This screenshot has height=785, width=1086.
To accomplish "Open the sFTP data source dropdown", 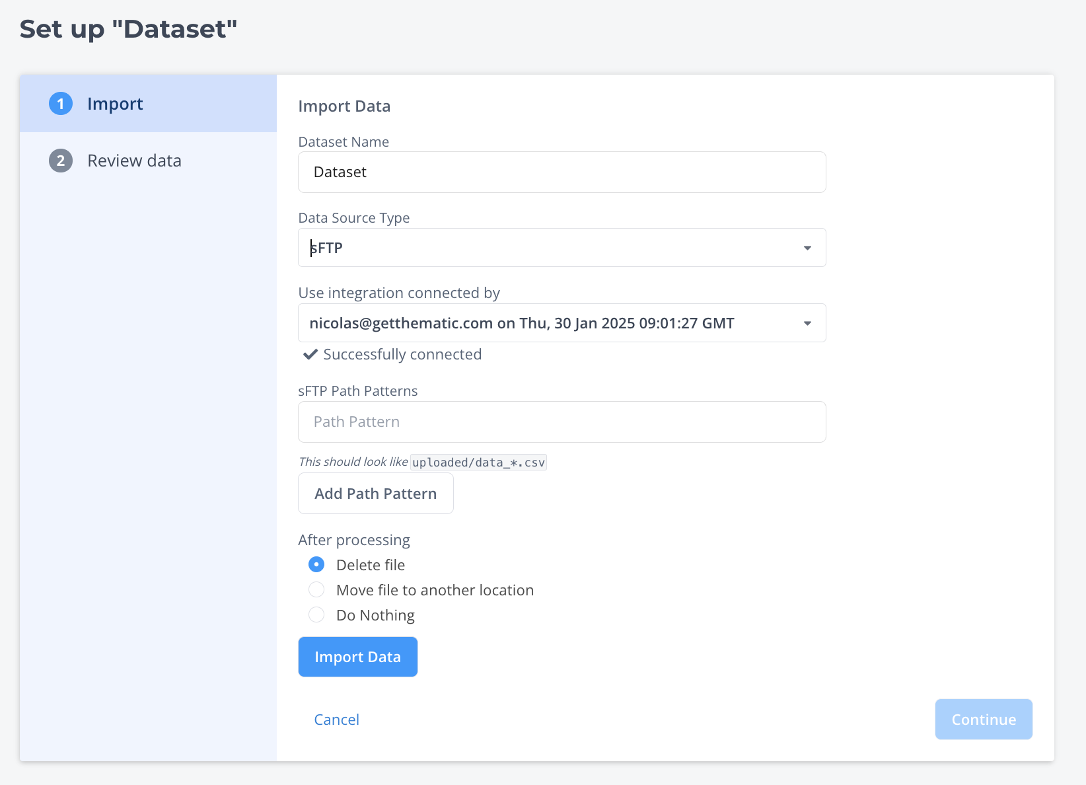I will [561, 248].
